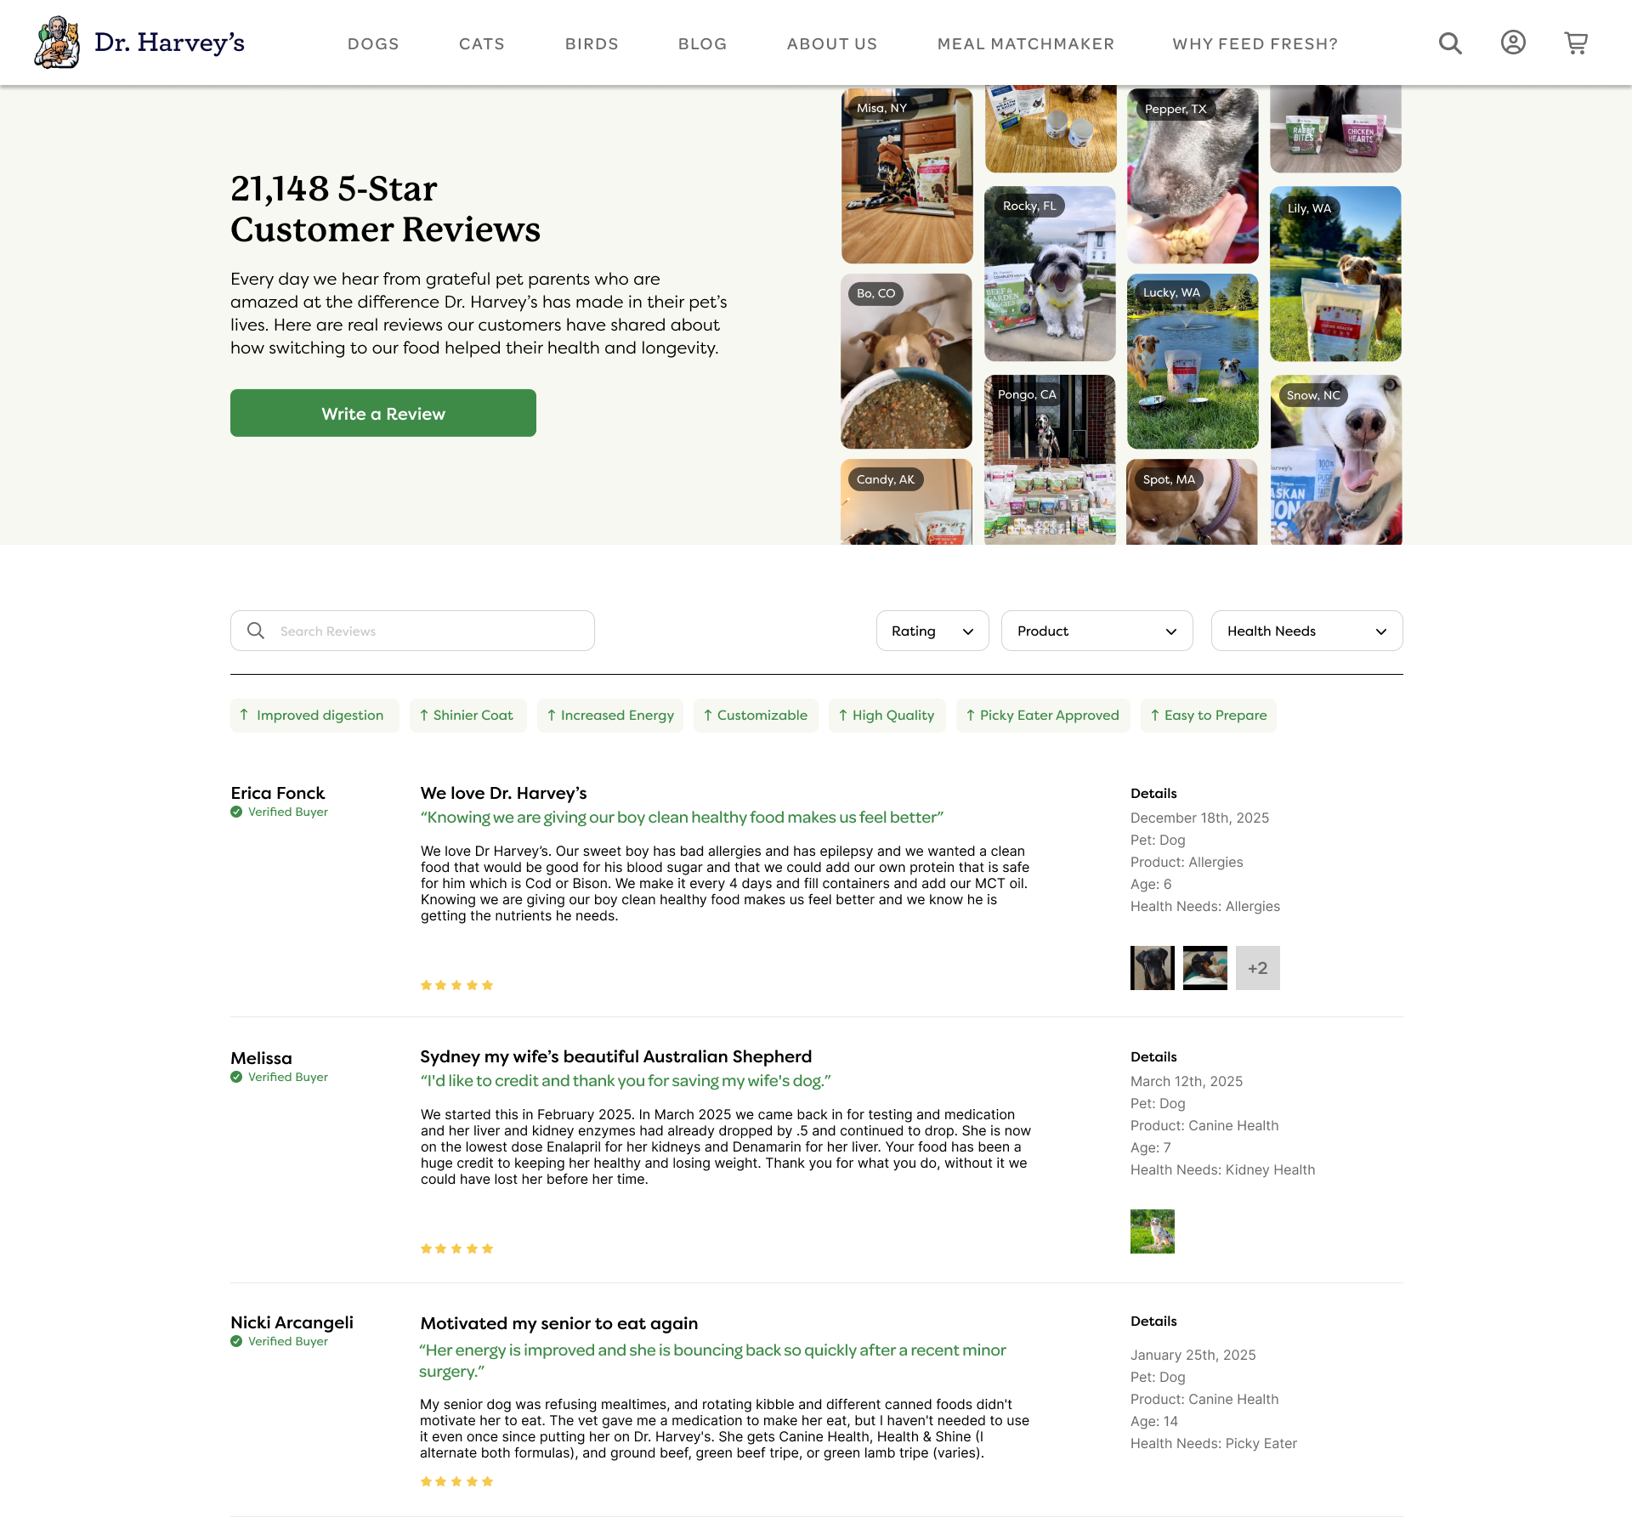Toggle the Picky Eater Approved filter tag
Screen dimensions: 1632x1517
coord(1043,716)
